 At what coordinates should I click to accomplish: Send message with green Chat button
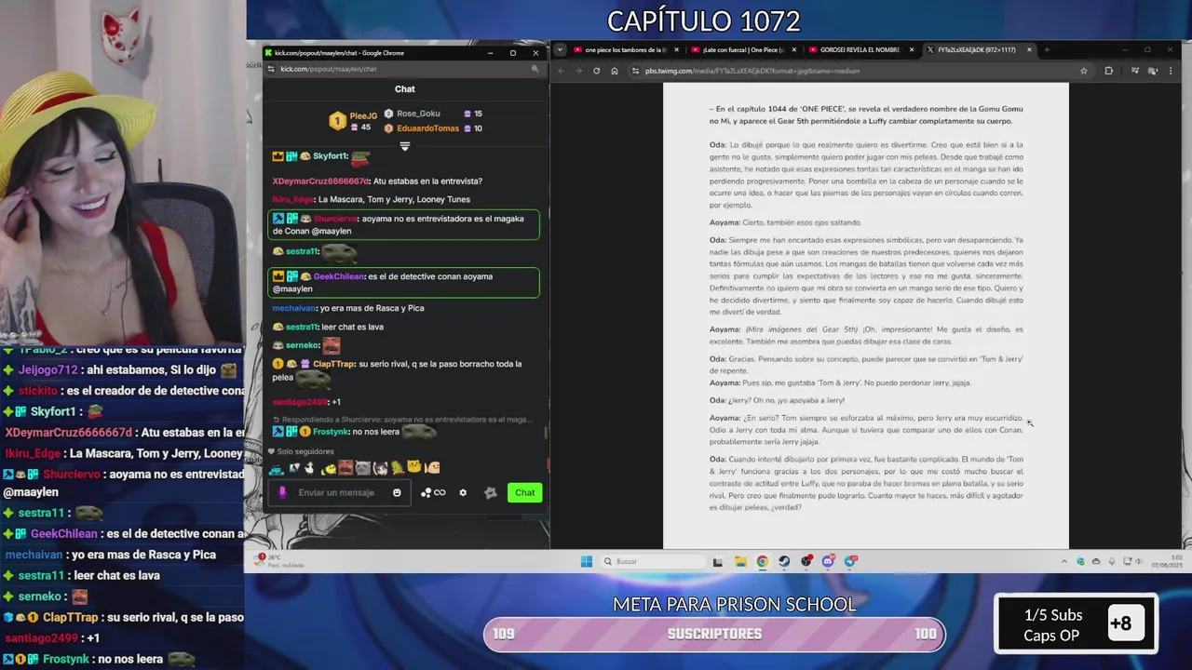(525, 492)
